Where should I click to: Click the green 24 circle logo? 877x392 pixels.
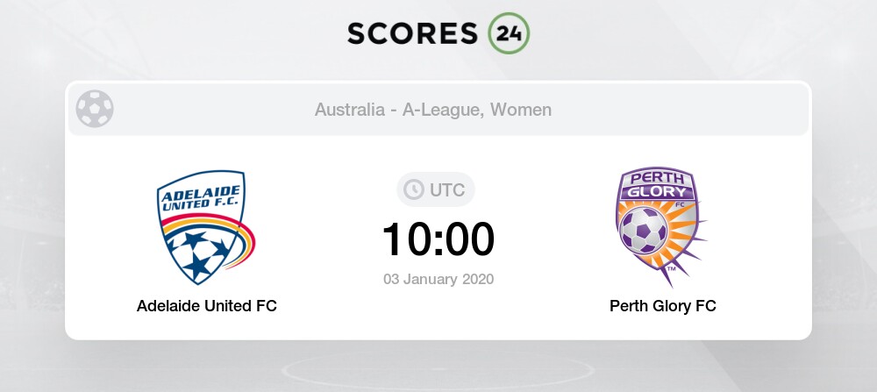tap(509, 33)
